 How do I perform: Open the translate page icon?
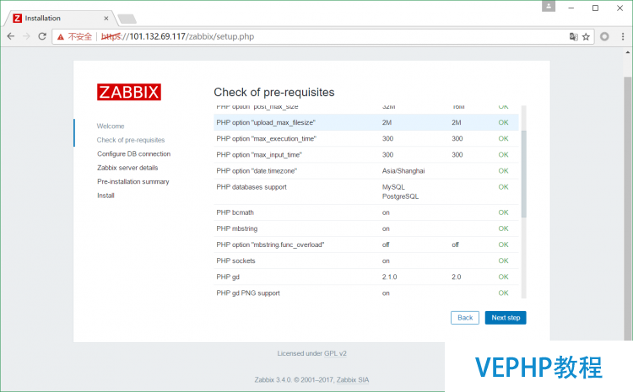click(x=573, y=37)
